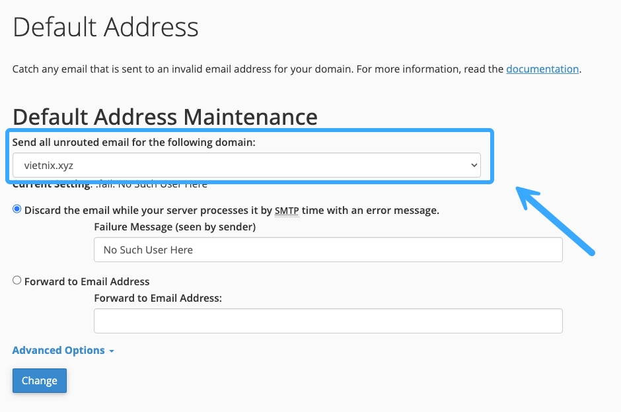
Task: Open the vietnix.xyz domain dropdown
Action: point(246,165)
